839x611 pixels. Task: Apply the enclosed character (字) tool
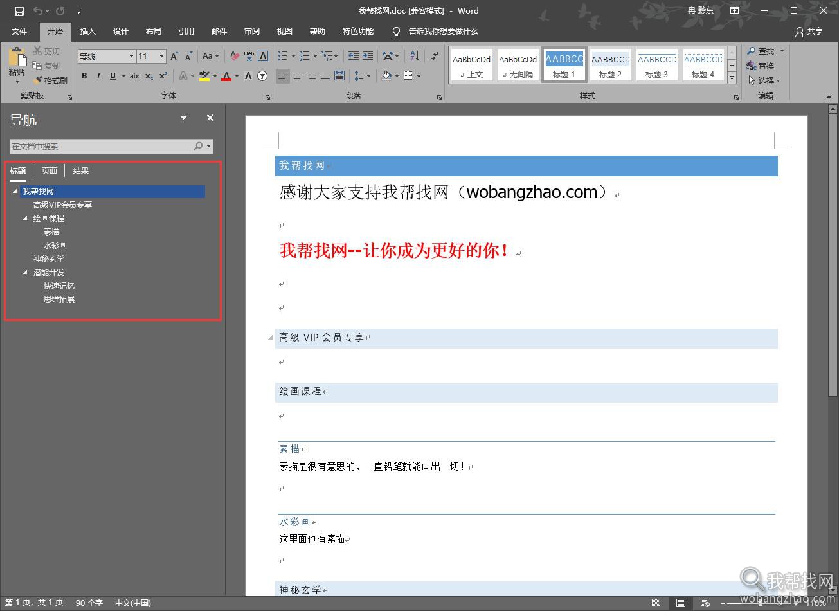pyautogui.click(x=262, y=76)
